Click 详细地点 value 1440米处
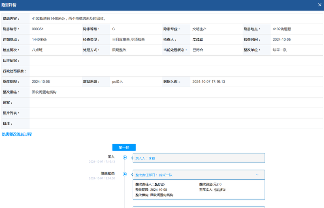324x208 pixels. (x=39, y=40)
